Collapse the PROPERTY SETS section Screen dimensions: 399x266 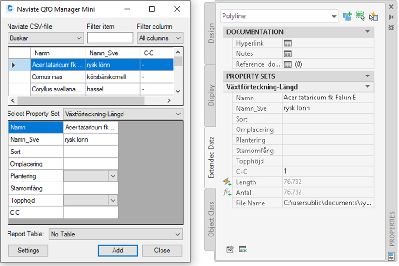point(368,76)
